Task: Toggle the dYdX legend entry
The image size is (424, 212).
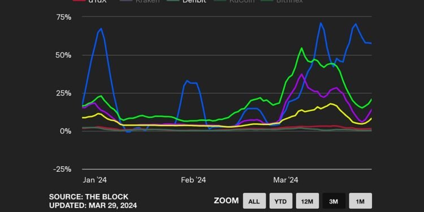Action: 90,1
